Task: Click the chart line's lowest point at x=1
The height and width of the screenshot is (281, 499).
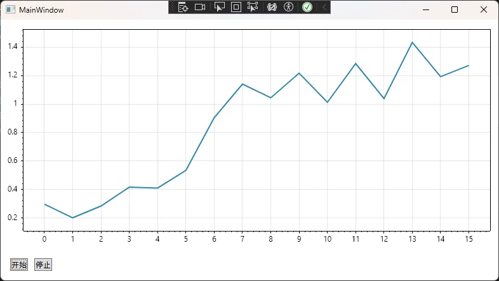Action: [72, 218]
